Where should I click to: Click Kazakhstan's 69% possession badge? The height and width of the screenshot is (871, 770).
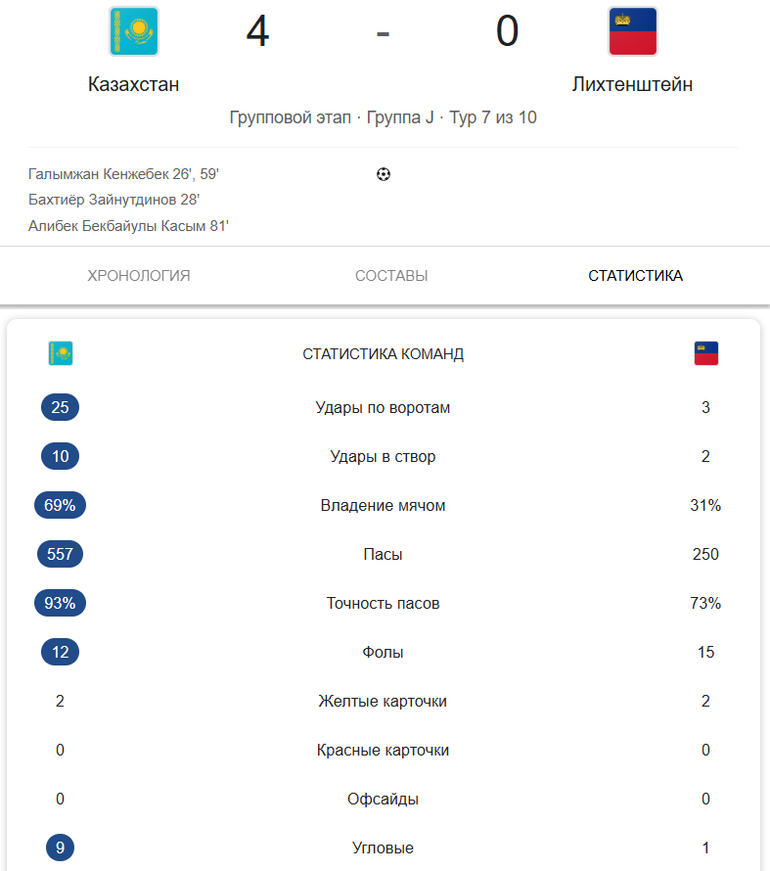pos(60,505)
